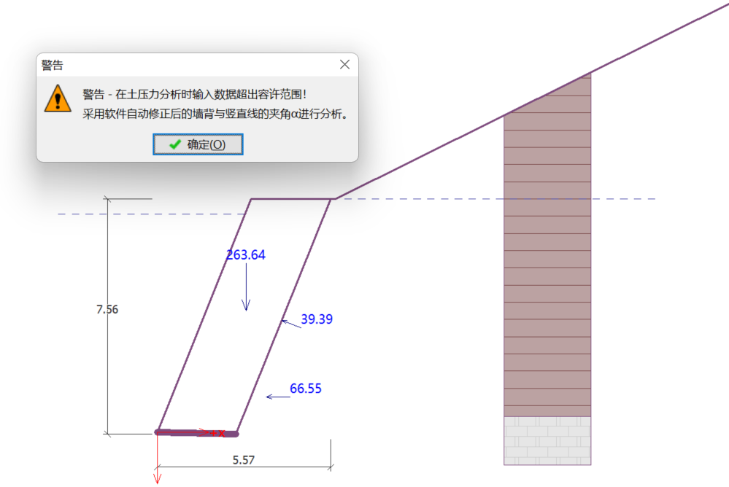
Task: Select the white brick-pattern bottom layer
Action: coord(547,440)
